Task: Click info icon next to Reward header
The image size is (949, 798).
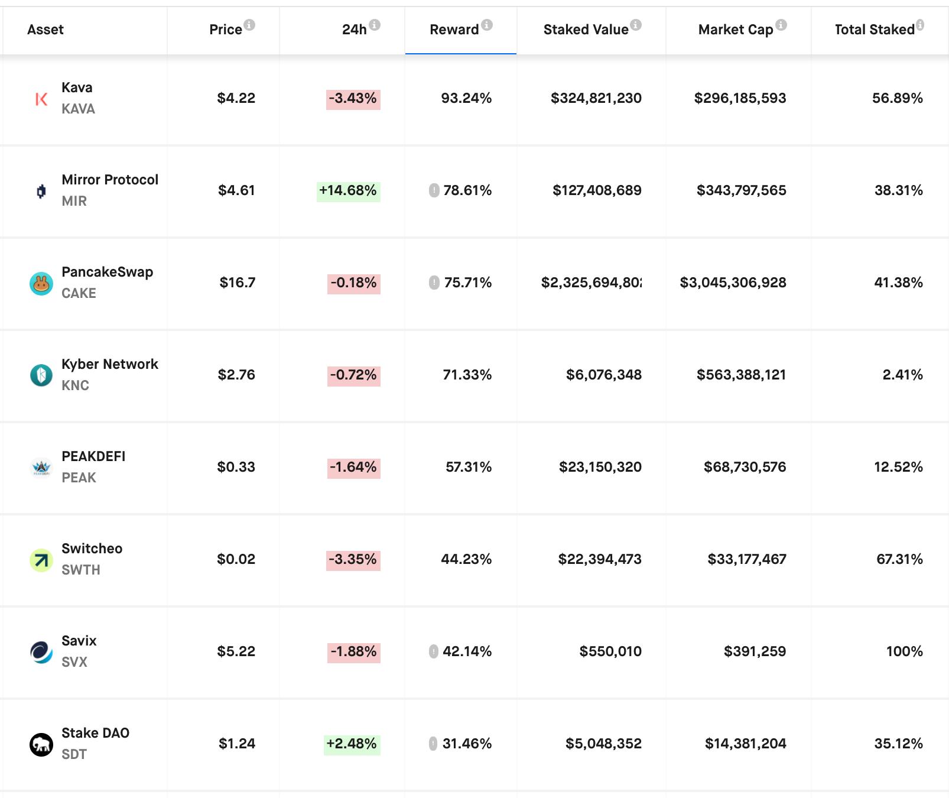Action: [487, 25]
